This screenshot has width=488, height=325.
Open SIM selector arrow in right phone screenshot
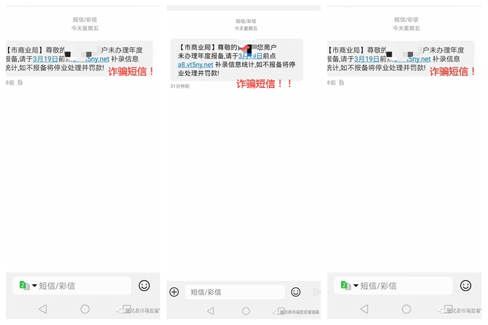(356, 285)
